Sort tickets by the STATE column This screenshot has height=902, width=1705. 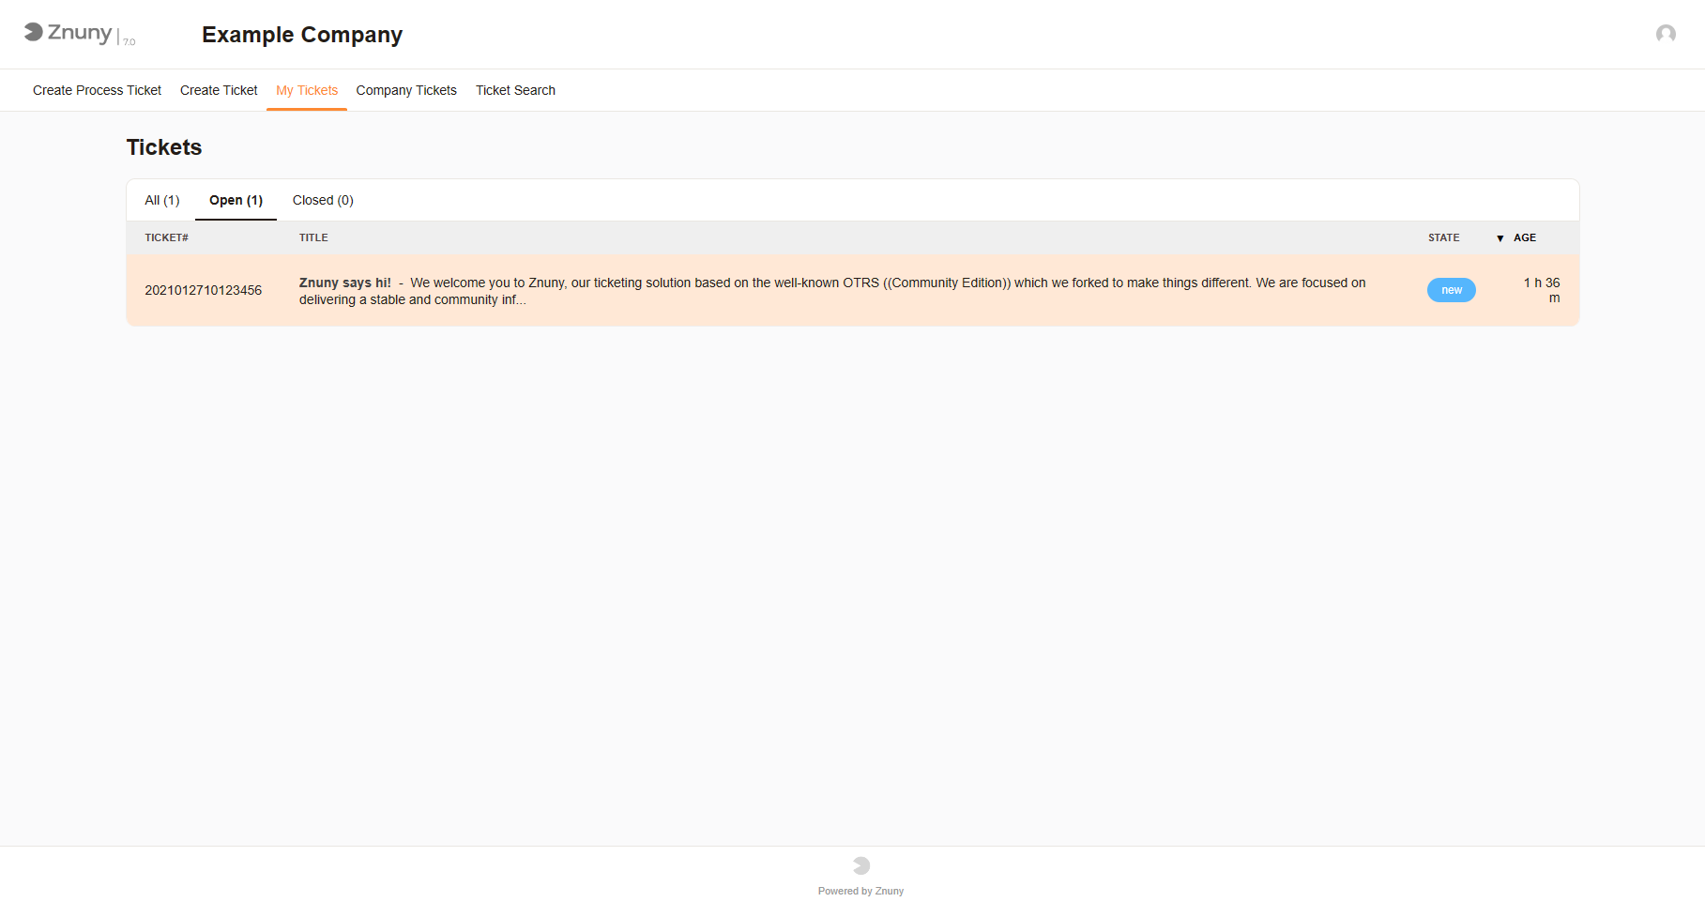pos(1443,237)
